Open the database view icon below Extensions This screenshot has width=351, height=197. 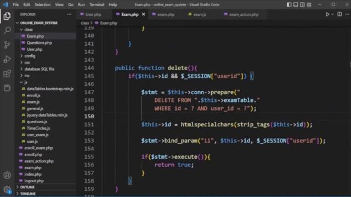pyautogui.click(x=7, y=88)
